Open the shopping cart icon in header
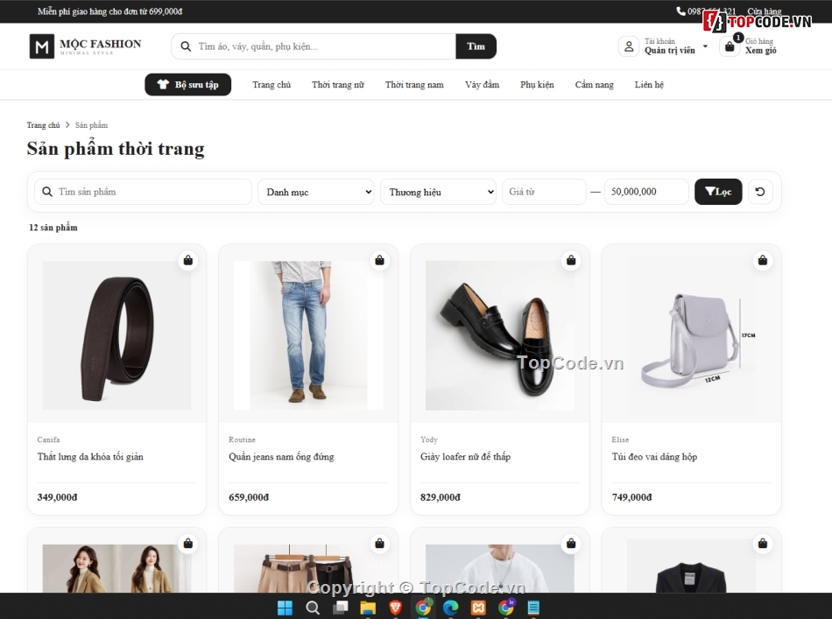832x619 pixels. pos(730,46)
